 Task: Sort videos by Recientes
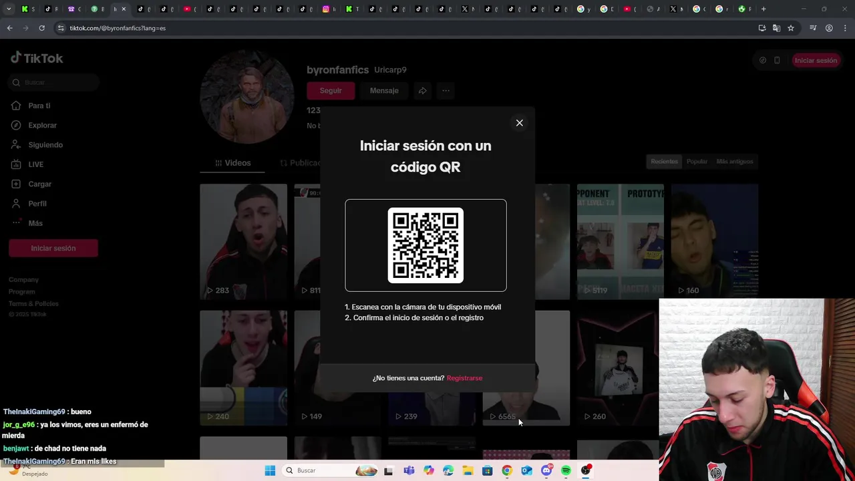(x=665, y=162)
